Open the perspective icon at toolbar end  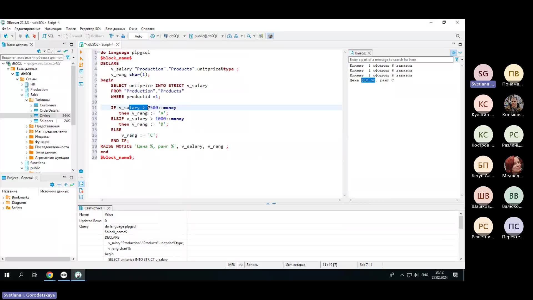(x=261, y=36)
